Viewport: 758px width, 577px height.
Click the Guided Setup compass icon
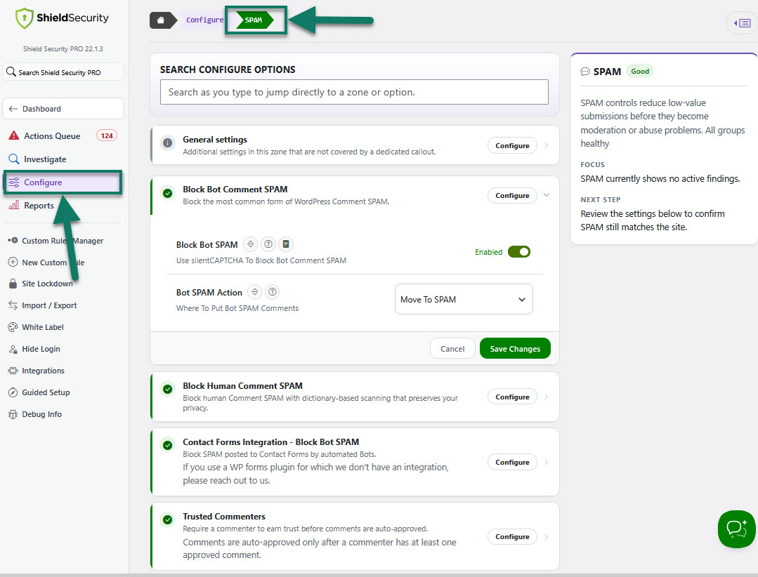coord(13,392)
